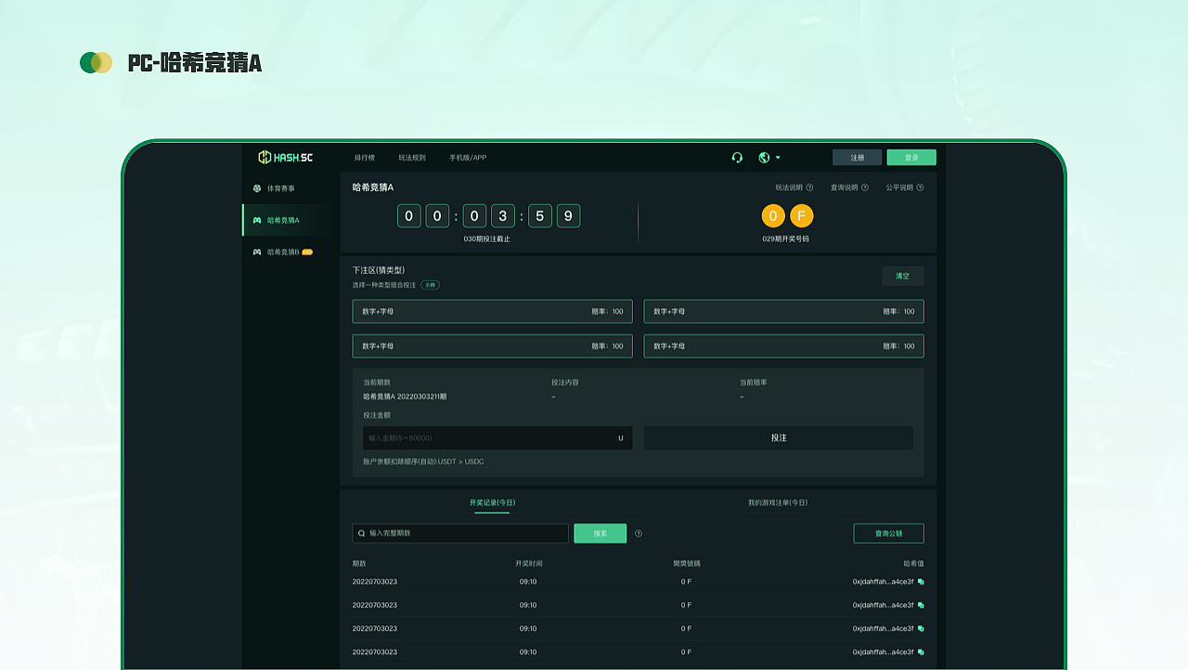Open the 玩法说明 link
The width and height of the screenshot is (1188, 670).
pos(789,187)
